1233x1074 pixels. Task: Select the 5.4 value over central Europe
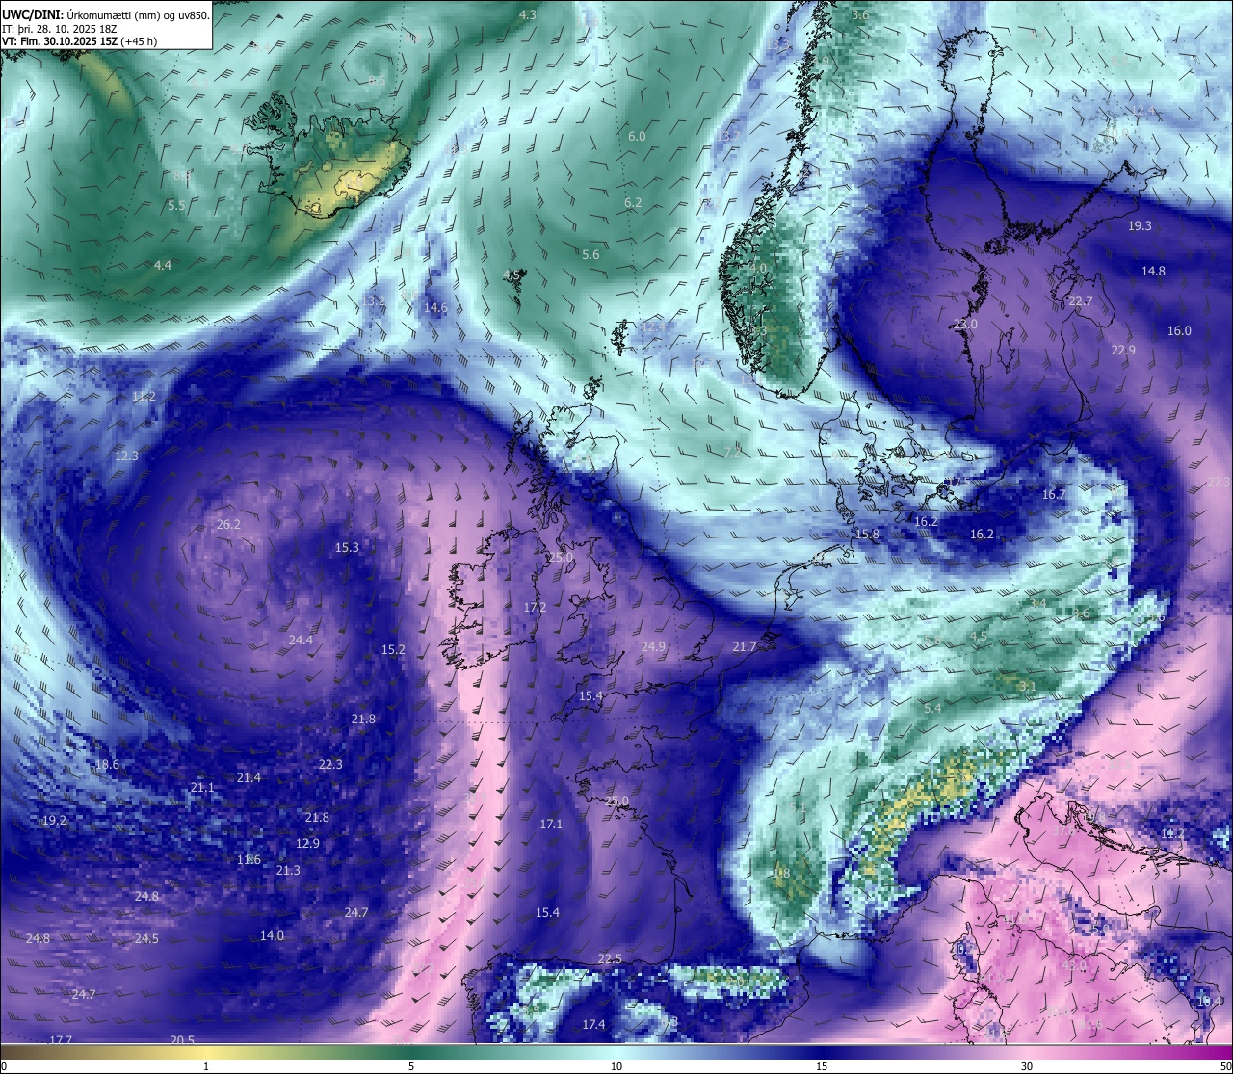(932, 709)
